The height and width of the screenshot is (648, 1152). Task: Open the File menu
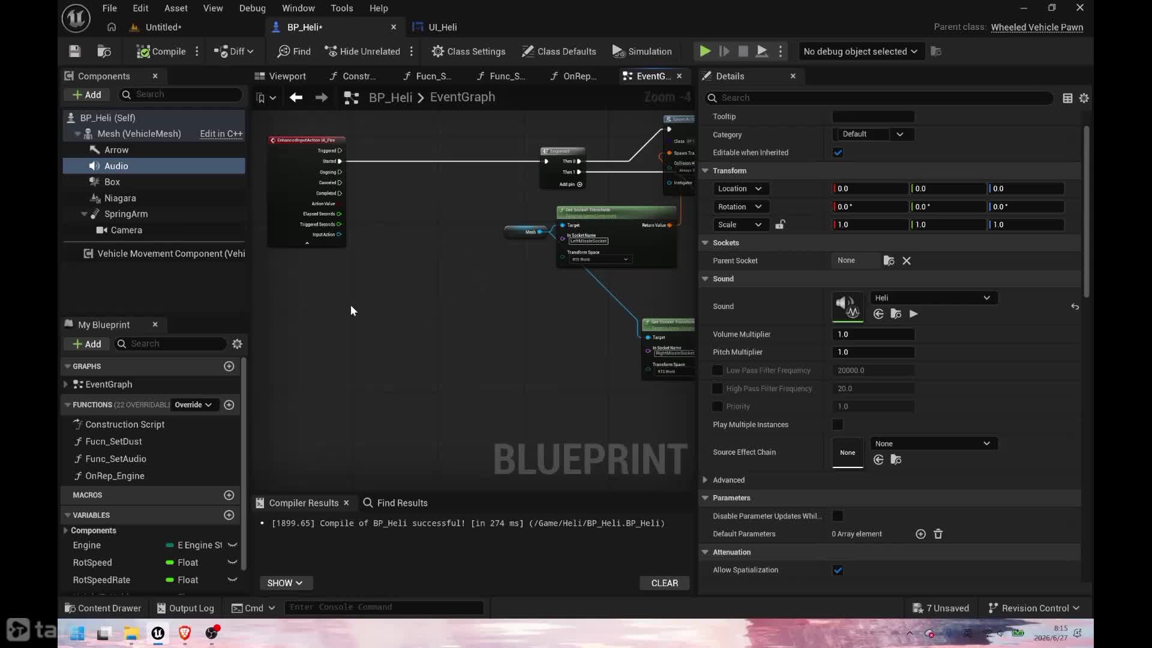[x=109, y=8]
